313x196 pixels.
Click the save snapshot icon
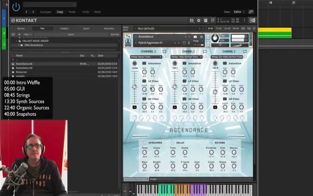tap(184, 43)
